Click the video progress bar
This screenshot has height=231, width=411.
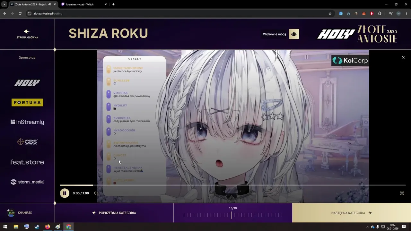pyautogui.click(x=233, y=185)
